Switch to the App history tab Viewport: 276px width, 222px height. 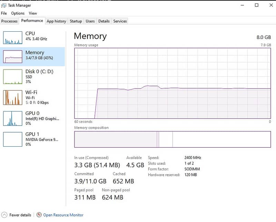tap(56, 21)
